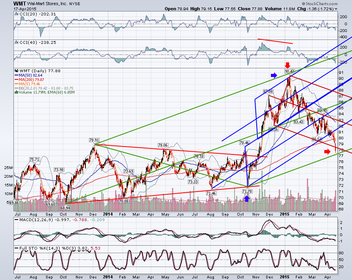Click the 78.06 price label
The image size is (352, 280).
pyautogui.click(x=163, y=145)
